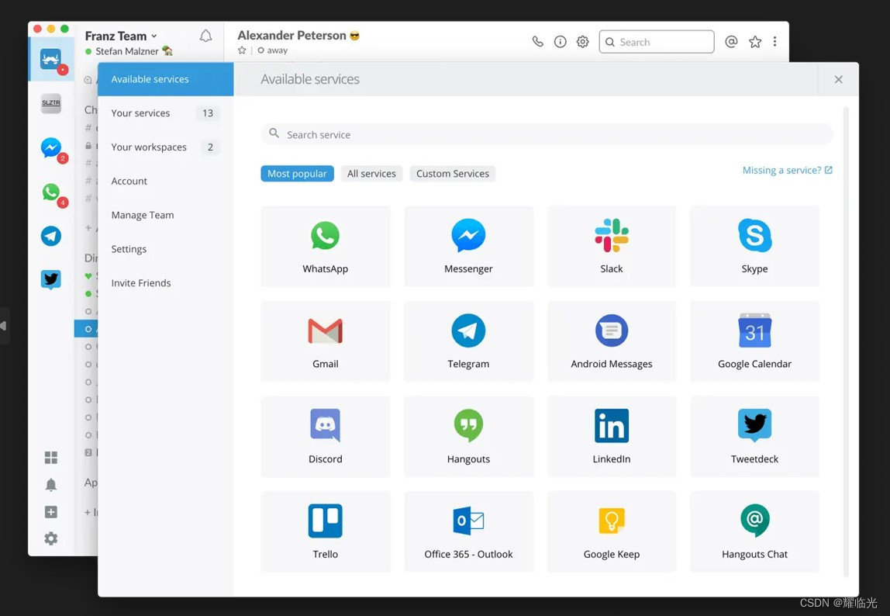Screen dimensions: 890x616
Task: Click the Search service field
Action: (547, 135)
